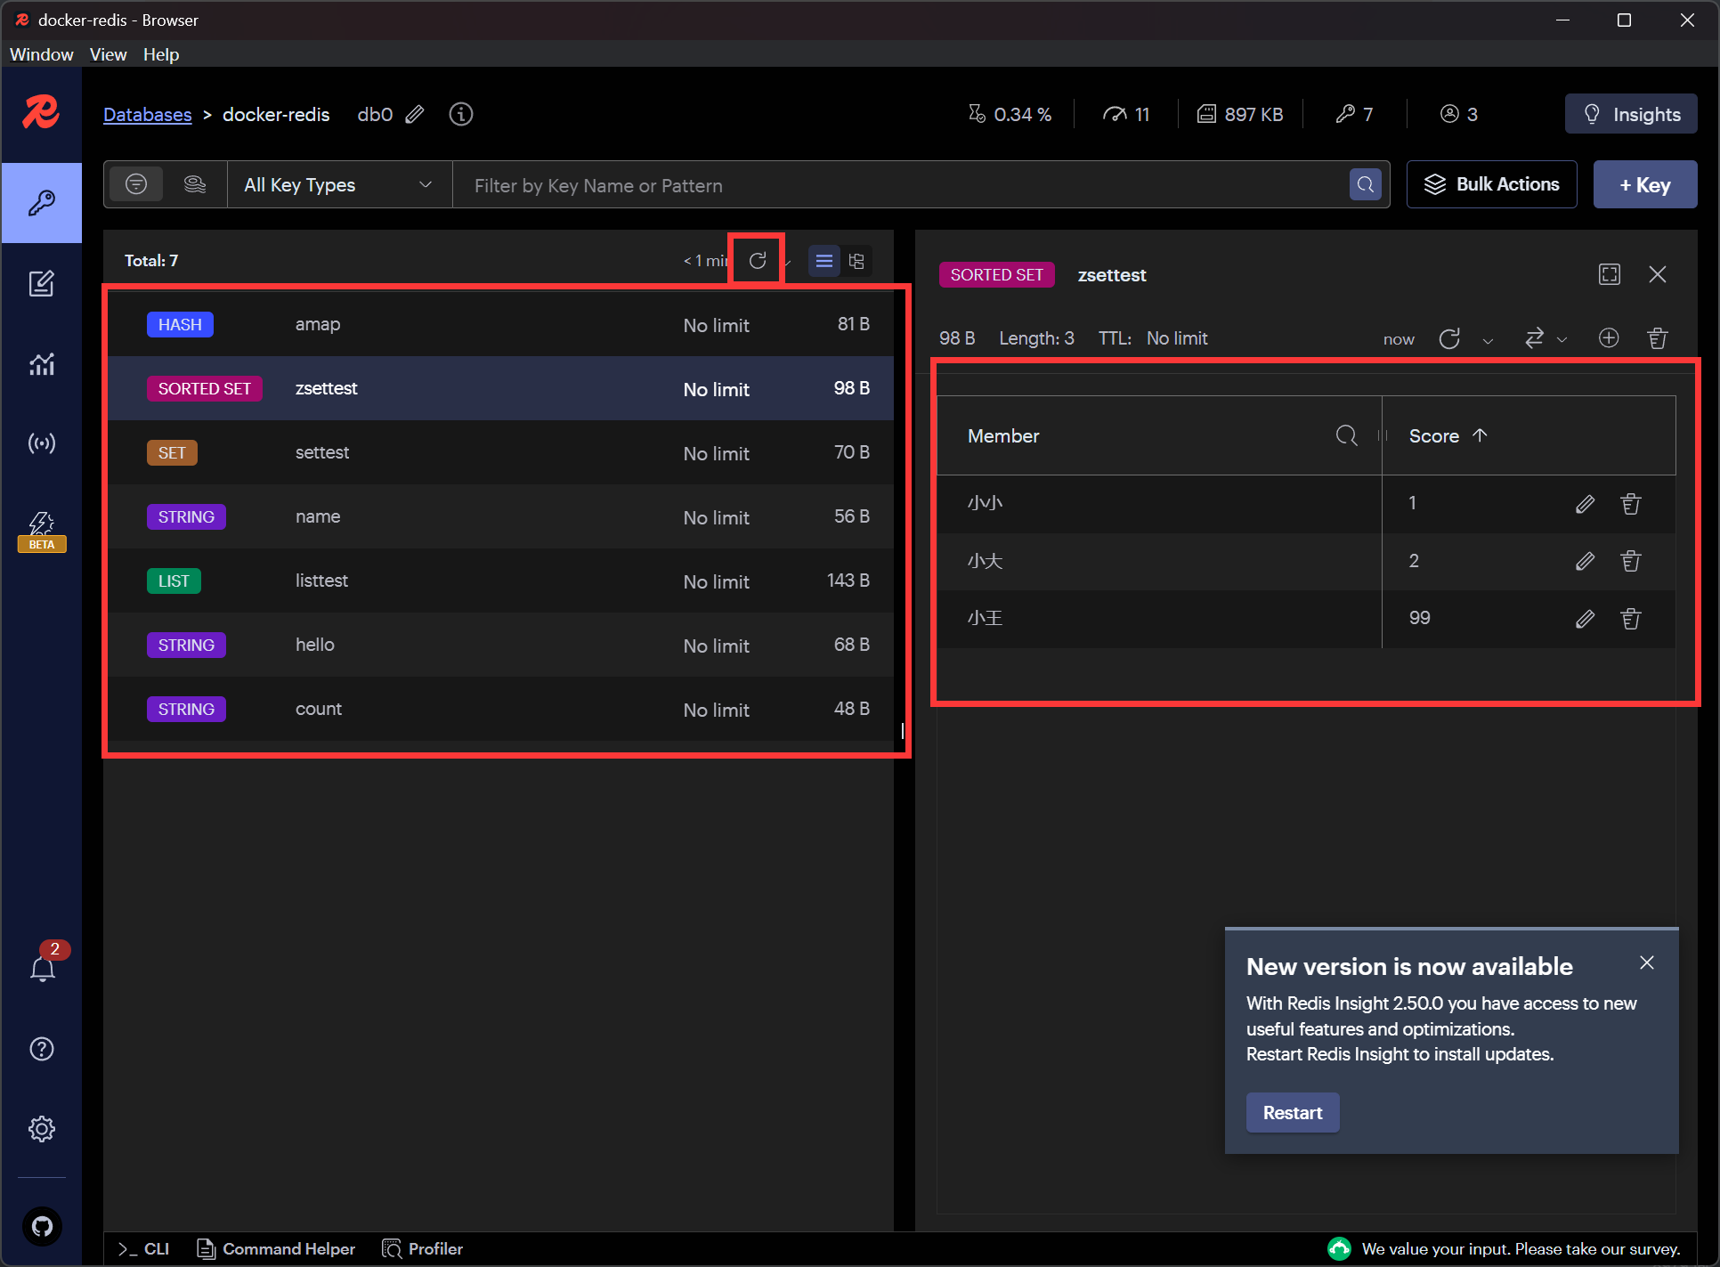Open the View menu

pos(108,54)
